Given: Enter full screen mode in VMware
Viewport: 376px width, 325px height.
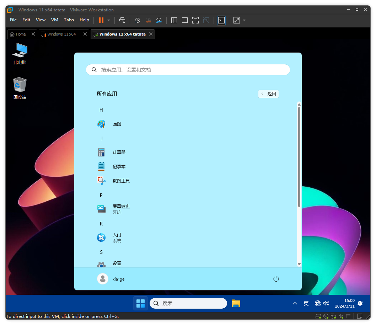Looking at the screenshot, I should [195, 20].
